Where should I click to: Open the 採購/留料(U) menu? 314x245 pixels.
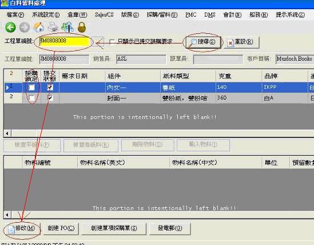[x=162, y=15]
